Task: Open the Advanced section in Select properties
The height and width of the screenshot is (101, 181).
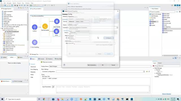Action: [33, 67]
